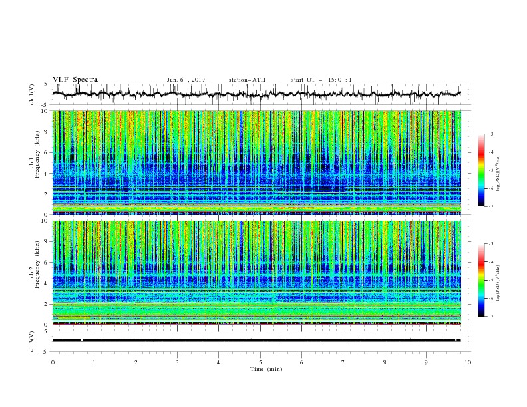The width and height of the screenshot is (527, 407).
Task: Click time axis tick label "2"
Action: [136, 362]
